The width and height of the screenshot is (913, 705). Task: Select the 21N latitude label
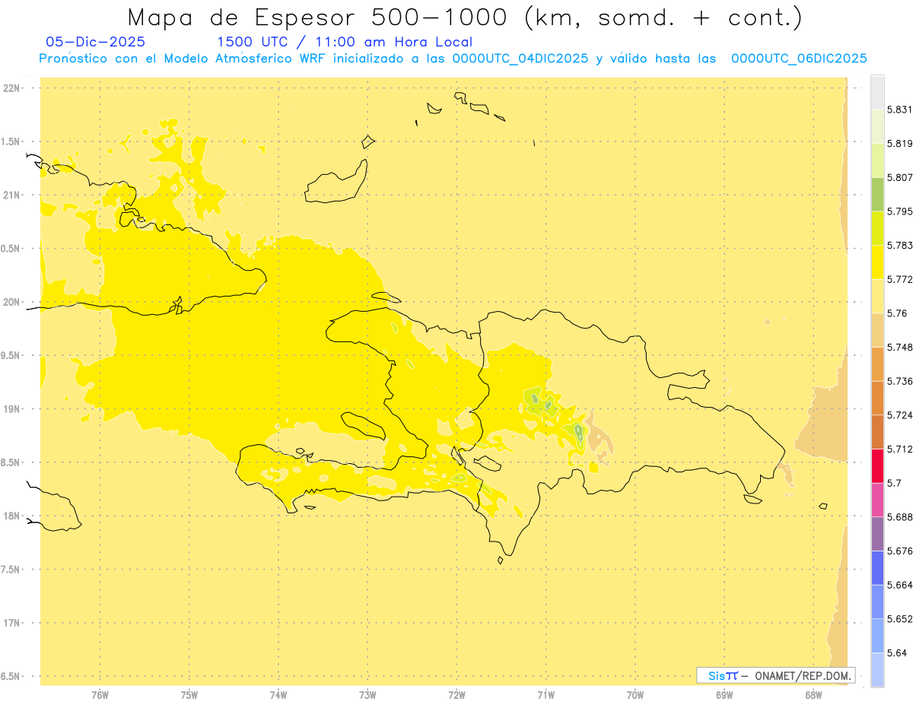[13, 195]
